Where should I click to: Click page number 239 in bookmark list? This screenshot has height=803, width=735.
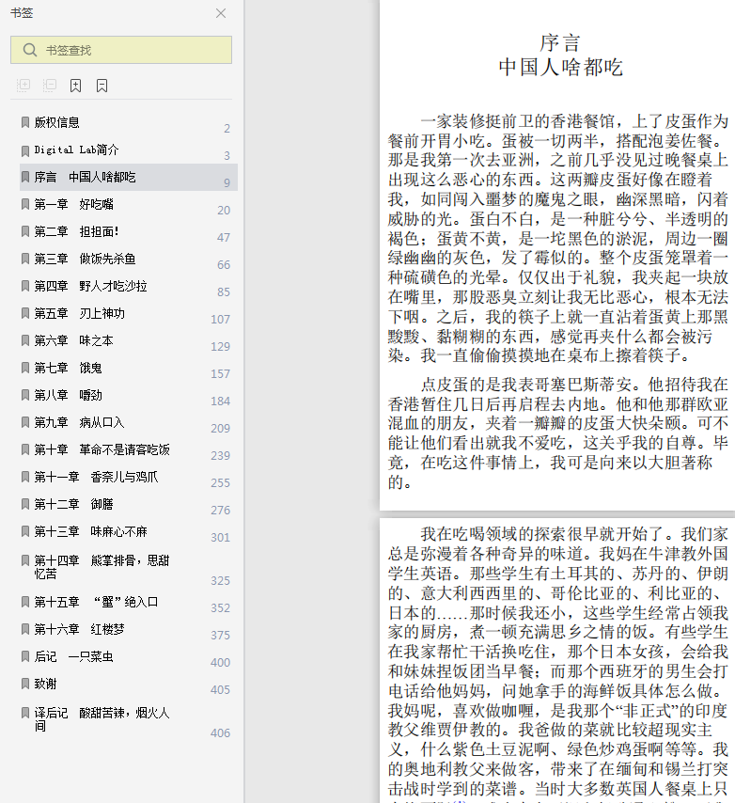(x=221, y=456)
